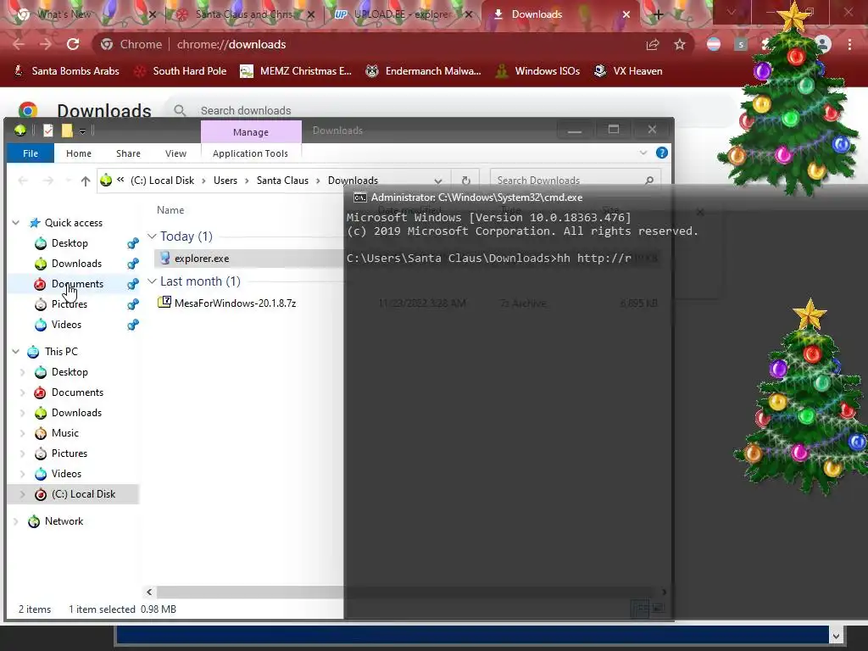Click the Explorer horizontal scrollbar left arrow
868x651 pixels.
149,593
